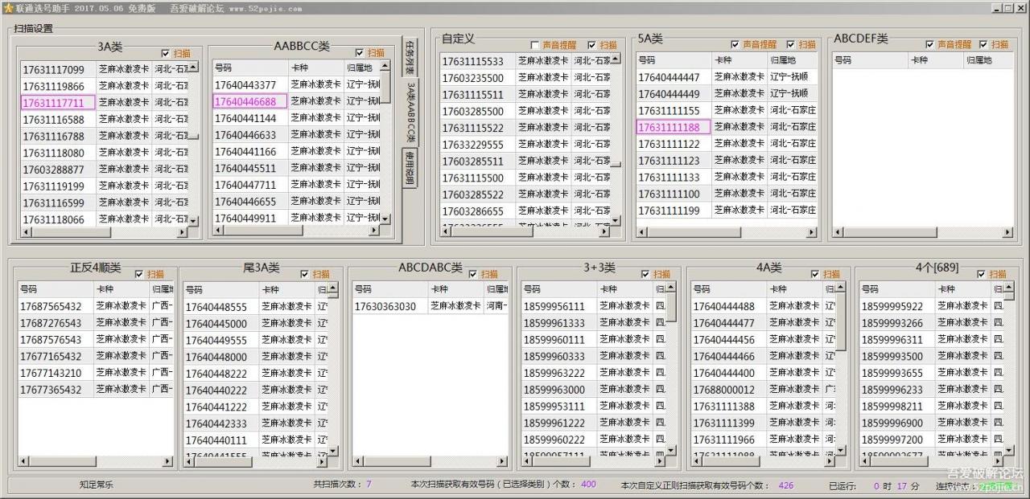The width and height of the screenshot is (1030, 499).
Task: Toggle 声音提醒 checkbox in ABCDEF类 panel
Action: (930, 45)
